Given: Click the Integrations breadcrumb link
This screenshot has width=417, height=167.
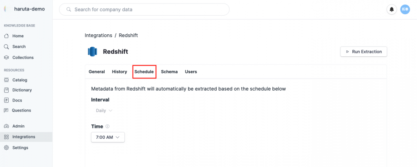Looking at the screenshot, I should pyautogui.click(x=99, y=35).
